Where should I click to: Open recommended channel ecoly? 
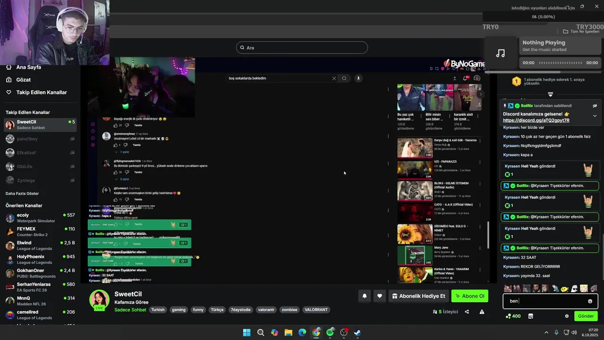(x=40, y=218)
